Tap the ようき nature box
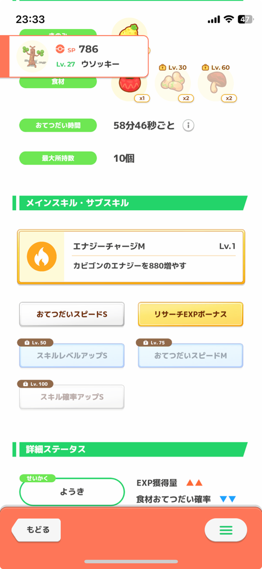This screenshot has width=262, height=569. click(x=72, y=492)
